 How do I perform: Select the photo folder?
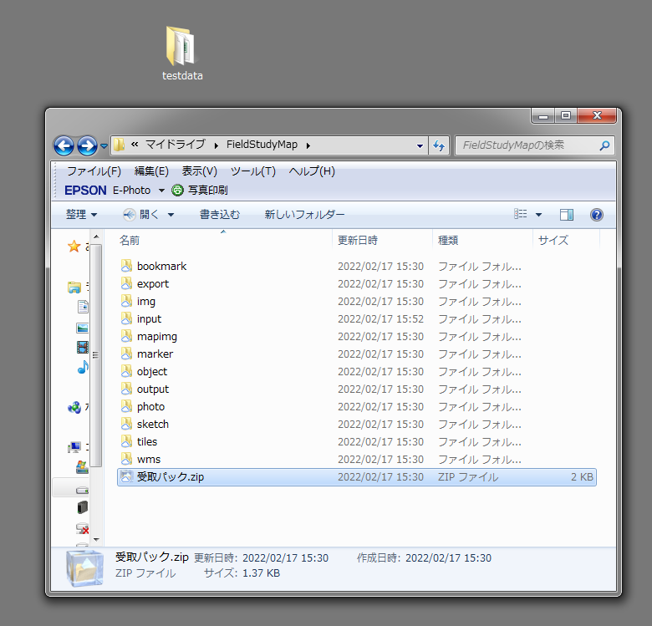click(x=357, y=406)
